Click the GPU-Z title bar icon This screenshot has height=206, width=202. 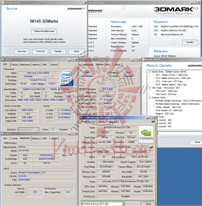(x=82, y=118)
